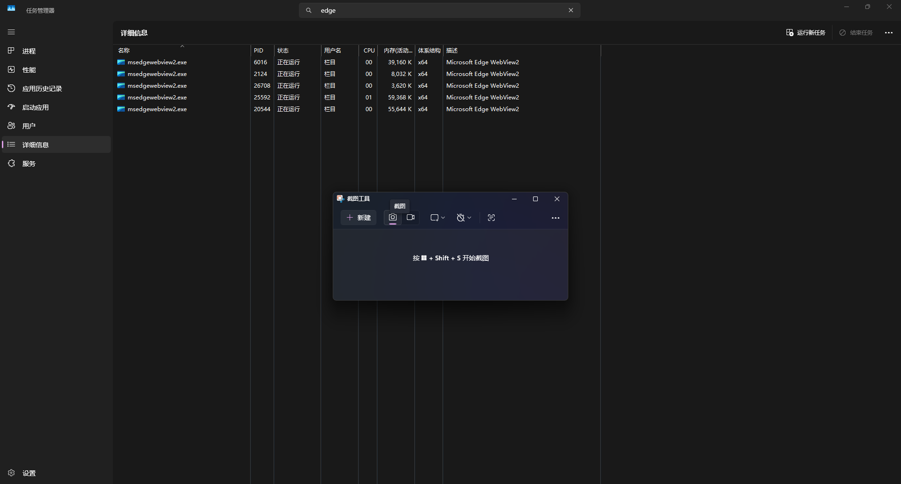This screenshot has width=901, height=484.
Task: Go to Startup apps (启动应用)
Action: coord(56,107)
